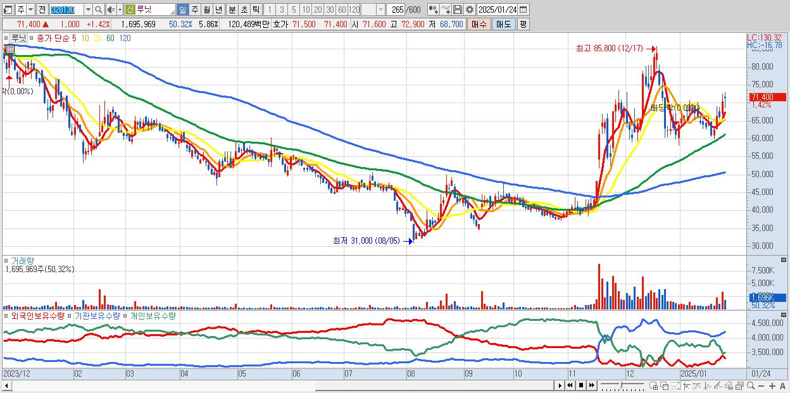
Task: Open chart settings gear
Action: tap(469, 10)
